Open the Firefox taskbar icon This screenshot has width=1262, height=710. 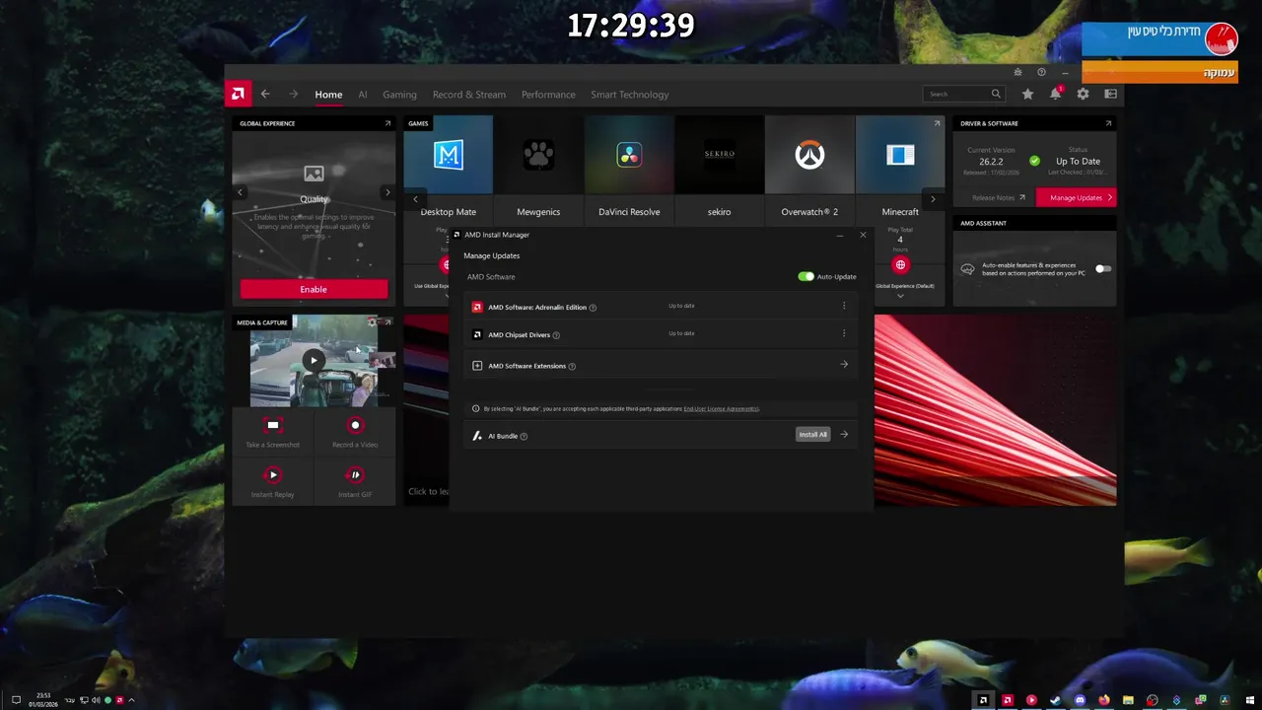coord(1104,700)
